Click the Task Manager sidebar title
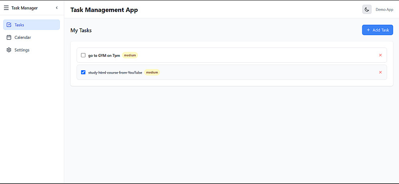Screen dimensions: 399x184 point(24,8)
